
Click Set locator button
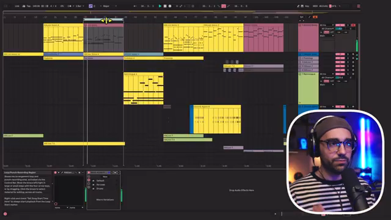[302, 17]
